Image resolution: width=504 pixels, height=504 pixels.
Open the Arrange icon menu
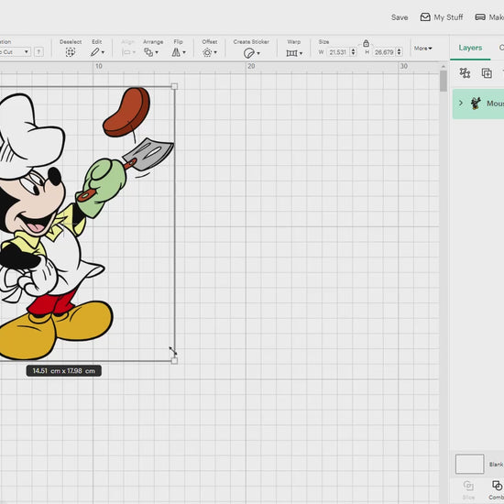click(x=148, y=52)
